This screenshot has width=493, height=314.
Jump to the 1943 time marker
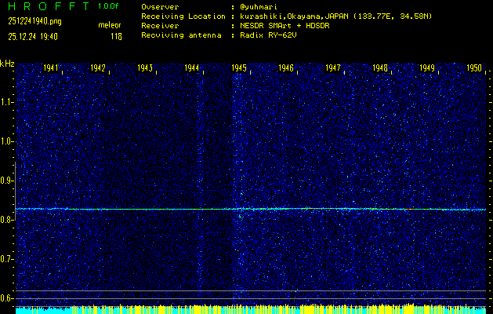tap(145, 69)
